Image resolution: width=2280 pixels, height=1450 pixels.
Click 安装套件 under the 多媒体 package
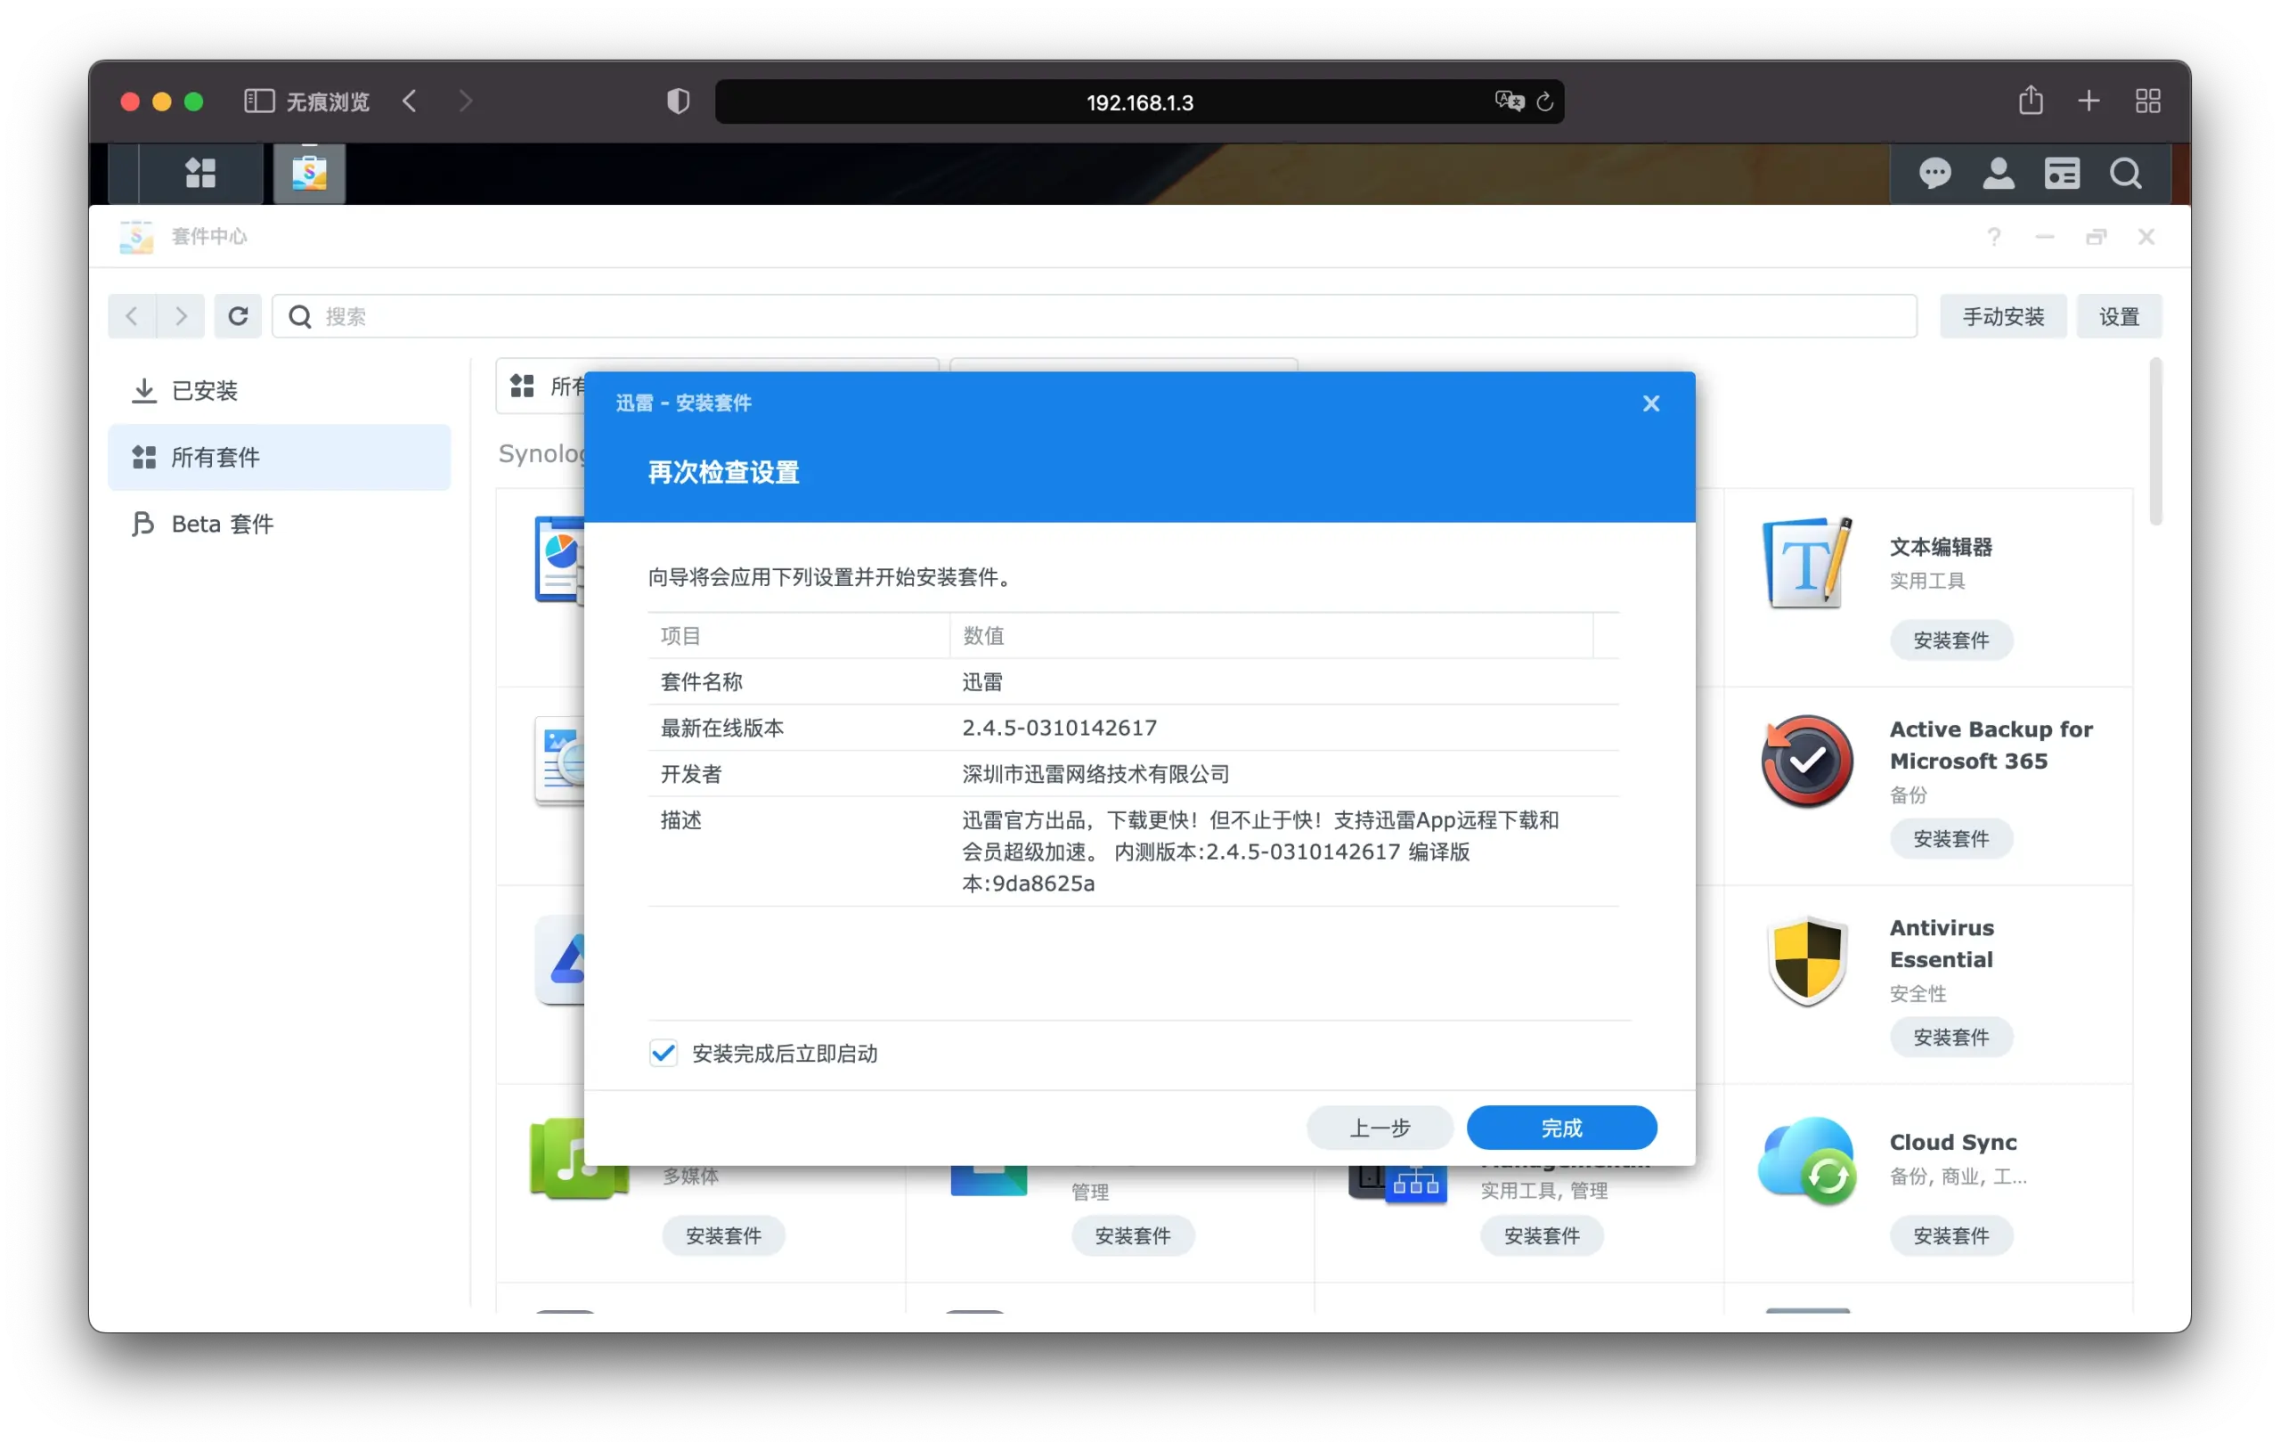coord(723,1236)
